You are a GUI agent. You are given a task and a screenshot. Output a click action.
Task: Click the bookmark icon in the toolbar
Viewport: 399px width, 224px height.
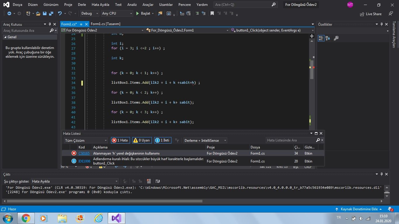click(x=212, y=13)
